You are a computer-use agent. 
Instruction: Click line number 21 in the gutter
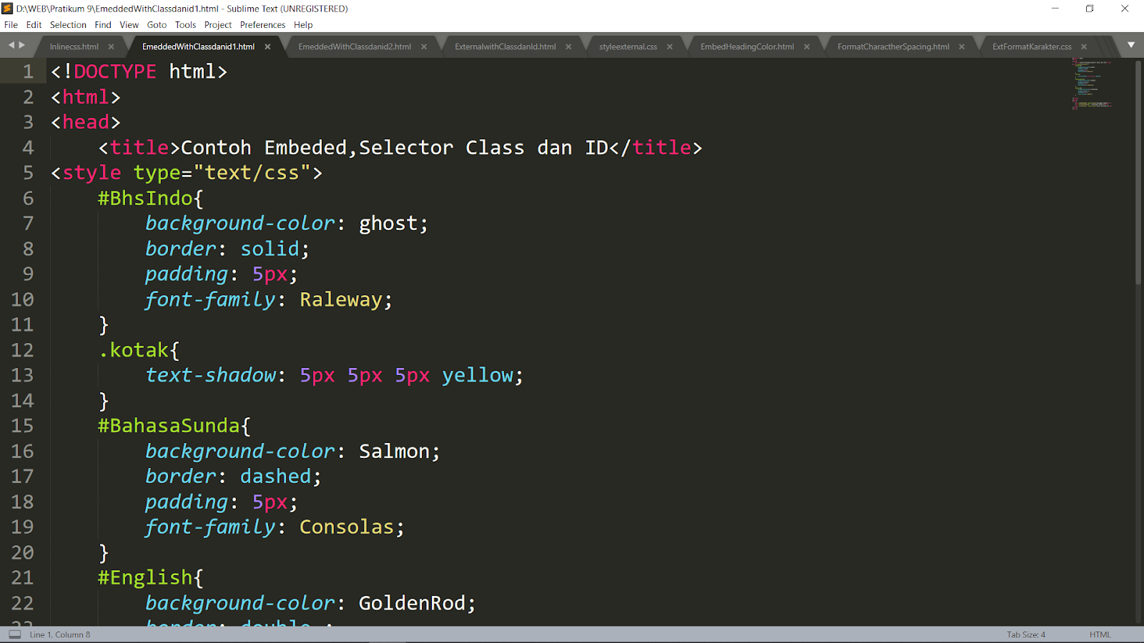tap(22, 577)
